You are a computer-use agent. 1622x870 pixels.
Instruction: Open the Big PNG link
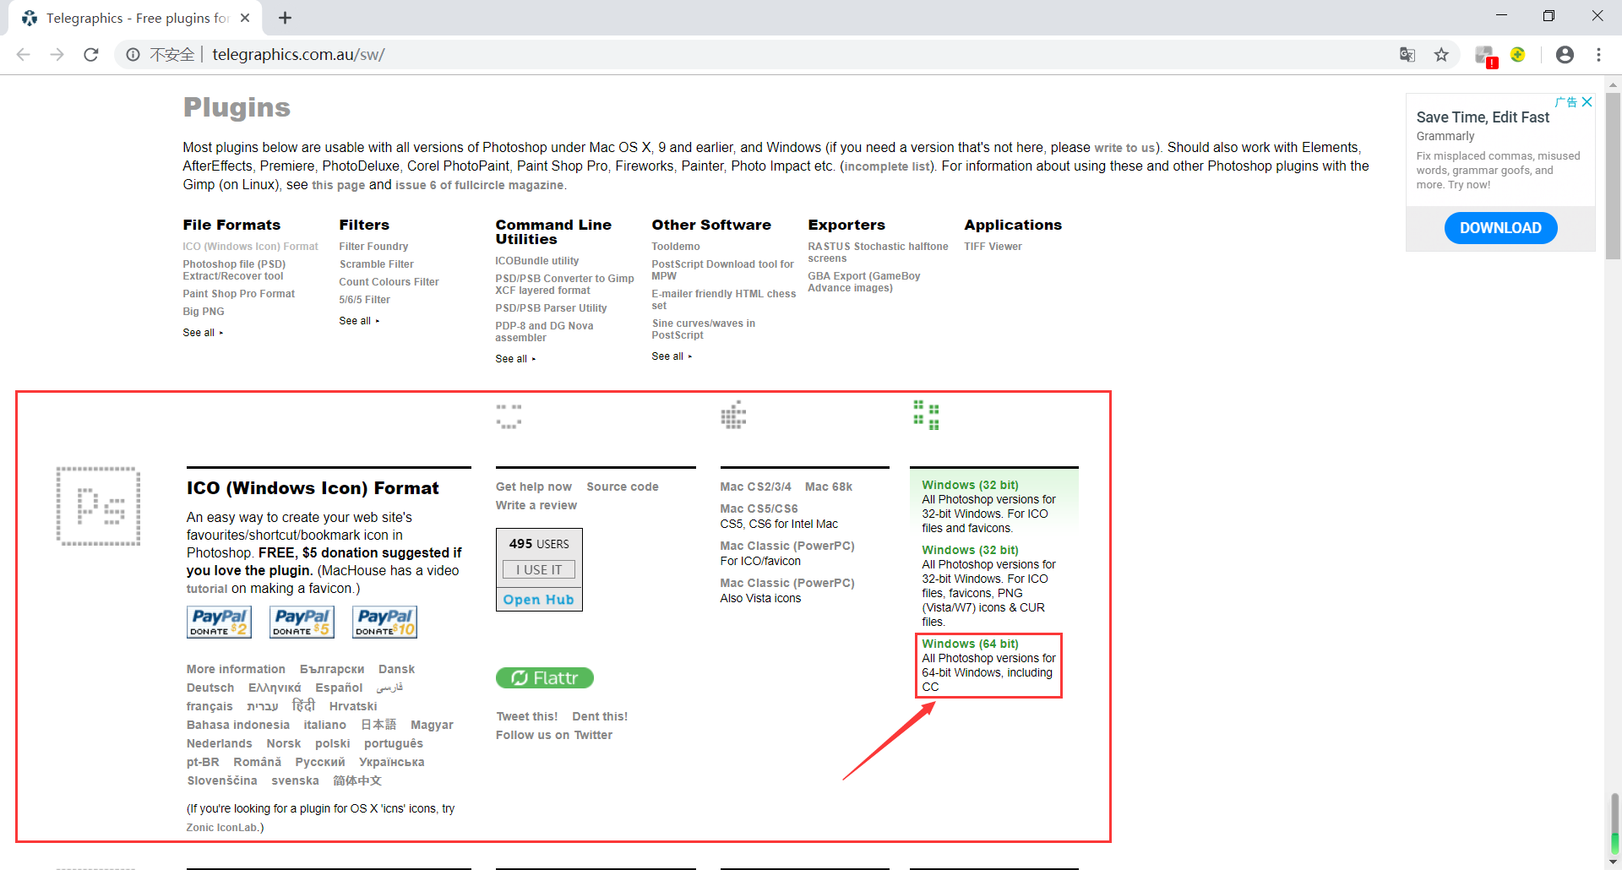click(204, 312)
